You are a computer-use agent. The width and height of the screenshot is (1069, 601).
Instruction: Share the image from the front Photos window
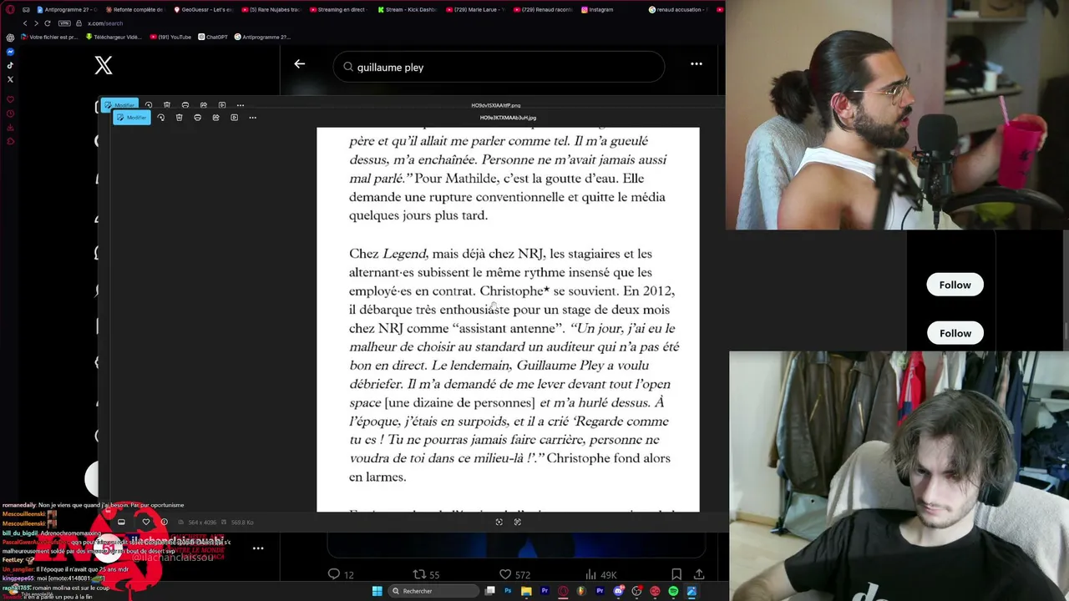pos(215,118)
